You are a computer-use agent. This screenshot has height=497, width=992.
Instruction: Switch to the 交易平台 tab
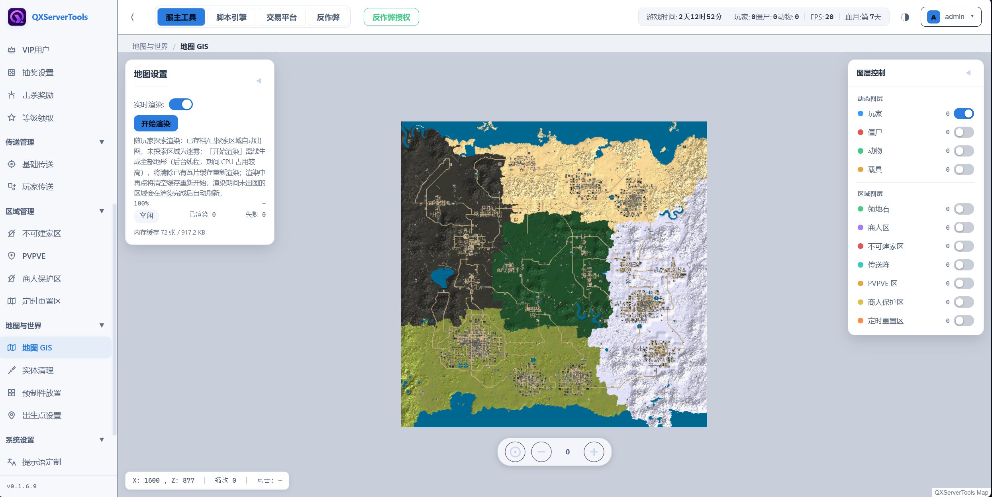281,17
